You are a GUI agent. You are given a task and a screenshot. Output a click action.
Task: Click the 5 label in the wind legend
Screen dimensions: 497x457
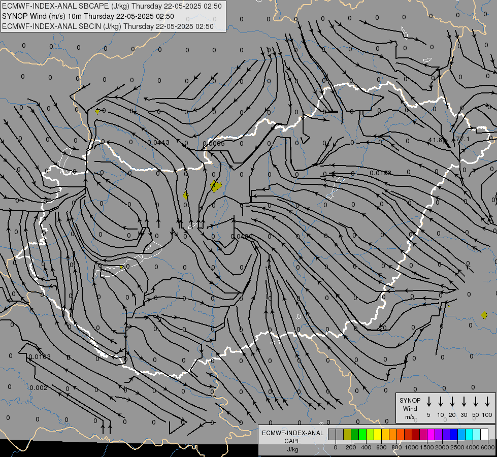tap(428, 415)
